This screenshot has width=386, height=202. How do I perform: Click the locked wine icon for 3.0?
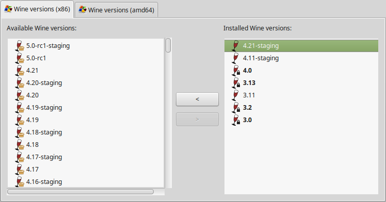[x=236, y=120]
